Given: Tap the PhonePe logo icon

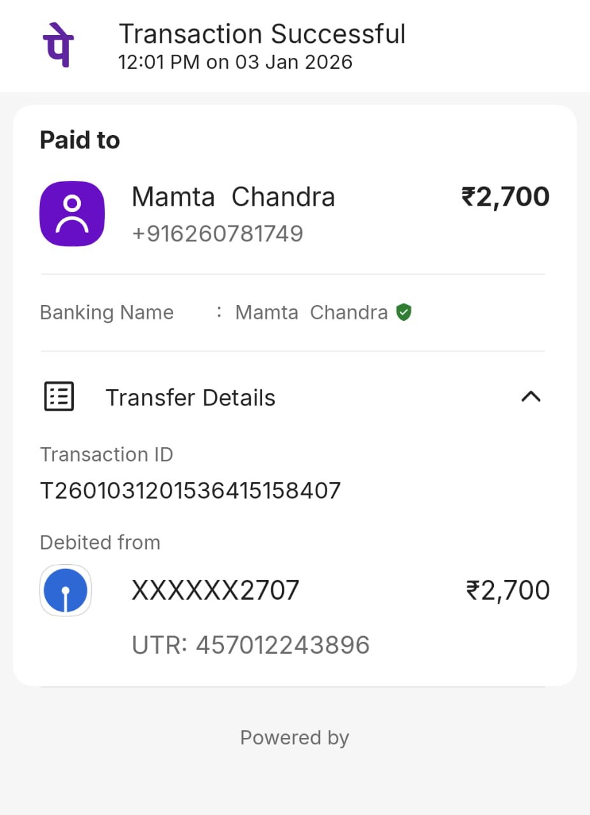Looking at the screenshot, I should click(x=58, y=45).
